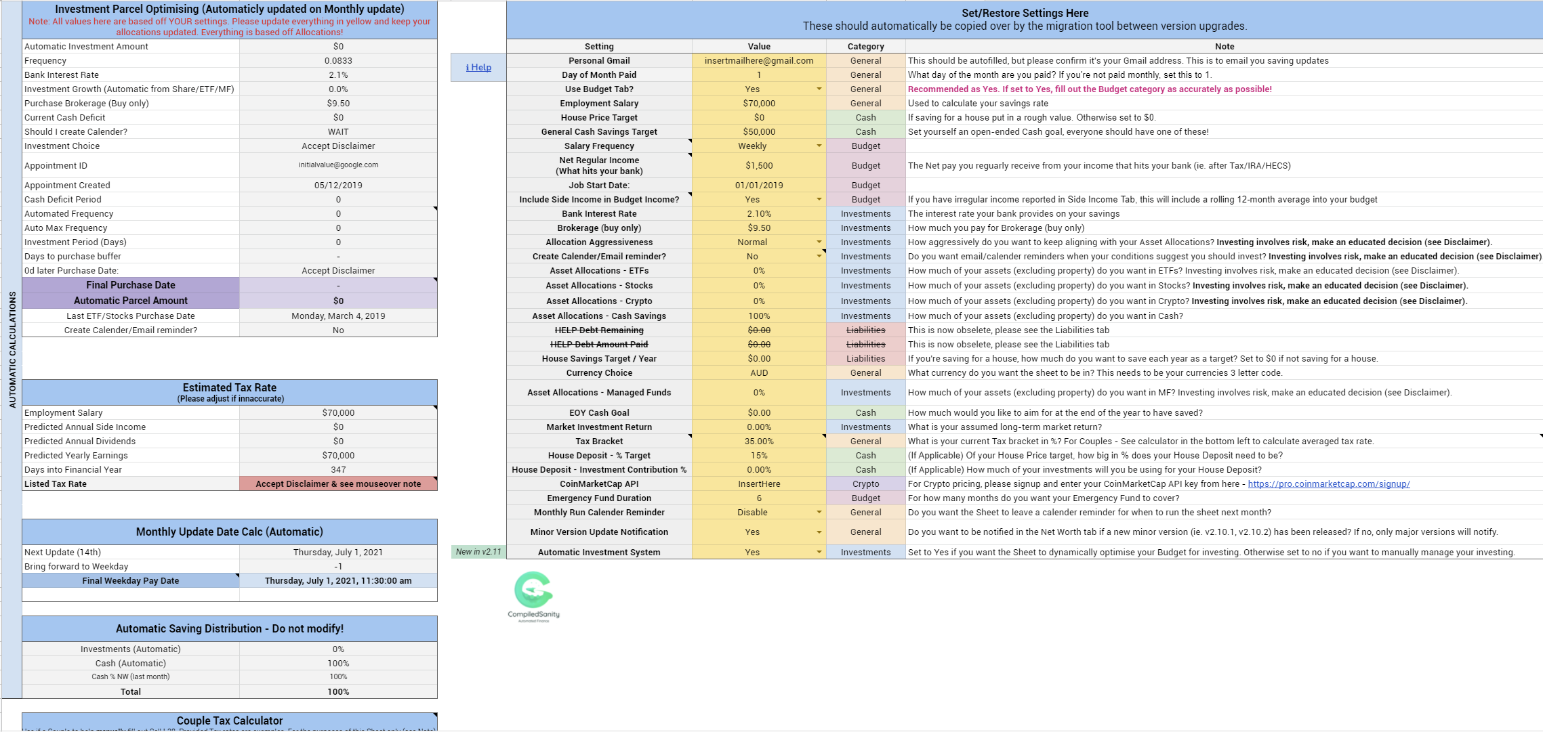This screenshot has width=1543, height=732.
Task: Click the Monthly Update Date Calc header
Action: (230, 532)
